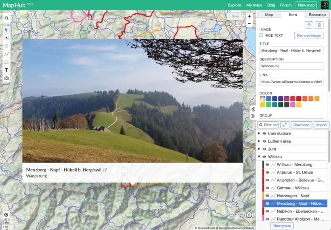The height and width of the screenshot is (230, 331).
Task: Select the draw line tool
Action: coord(6,54)
